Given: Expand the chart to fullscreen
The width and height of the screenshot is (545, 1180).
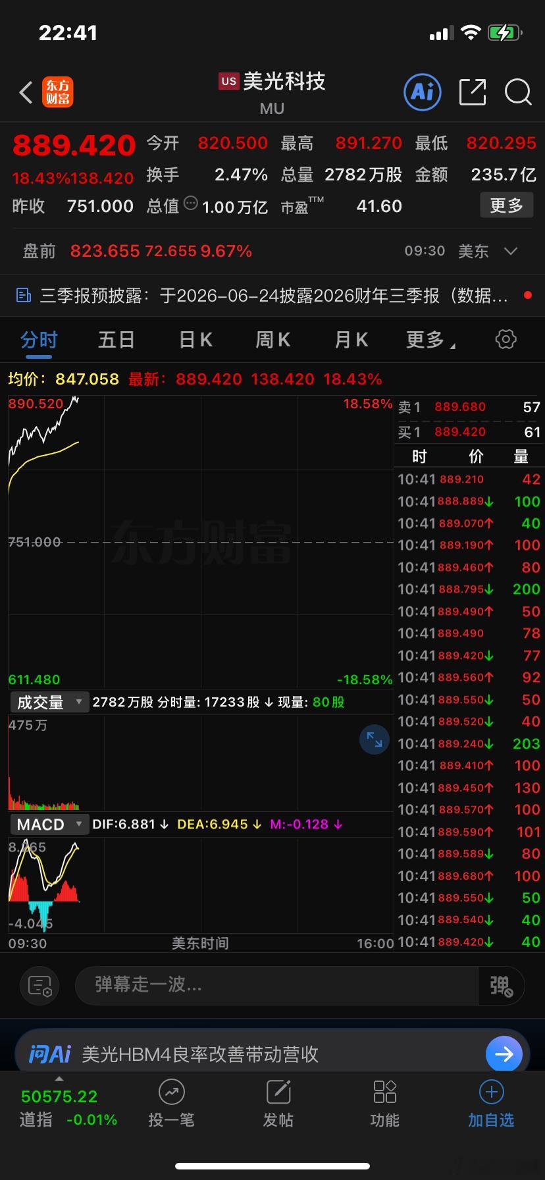Looking at the screenshot, I should 374,739.
